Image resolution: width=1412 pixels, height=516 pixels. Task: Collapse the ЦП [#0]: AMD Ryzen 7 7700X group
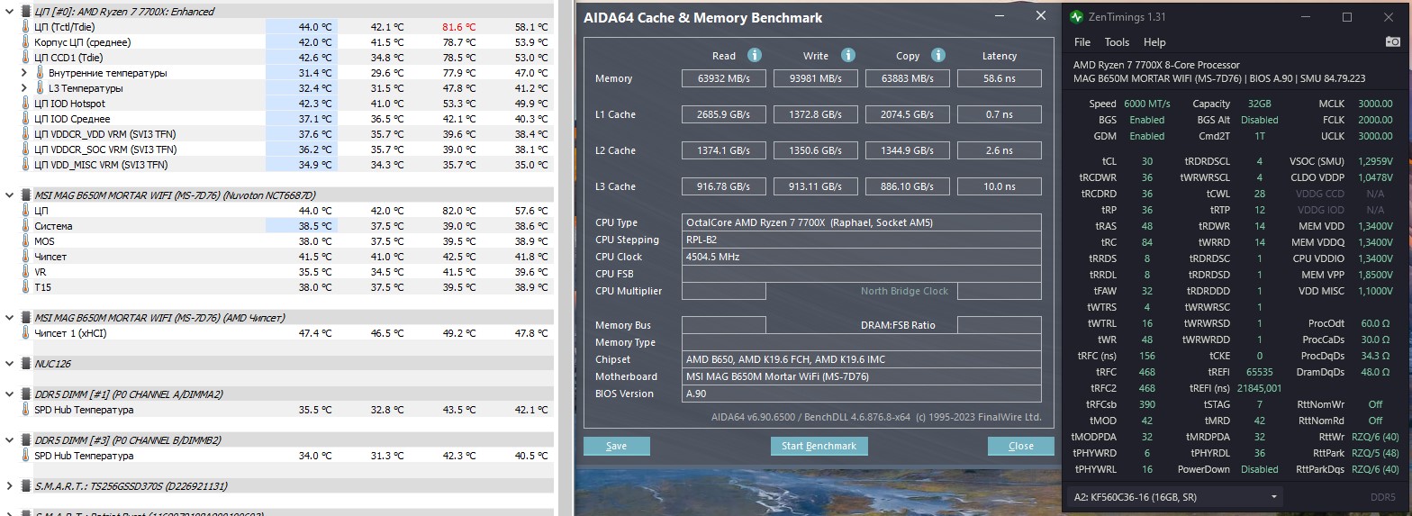[10, 12]
